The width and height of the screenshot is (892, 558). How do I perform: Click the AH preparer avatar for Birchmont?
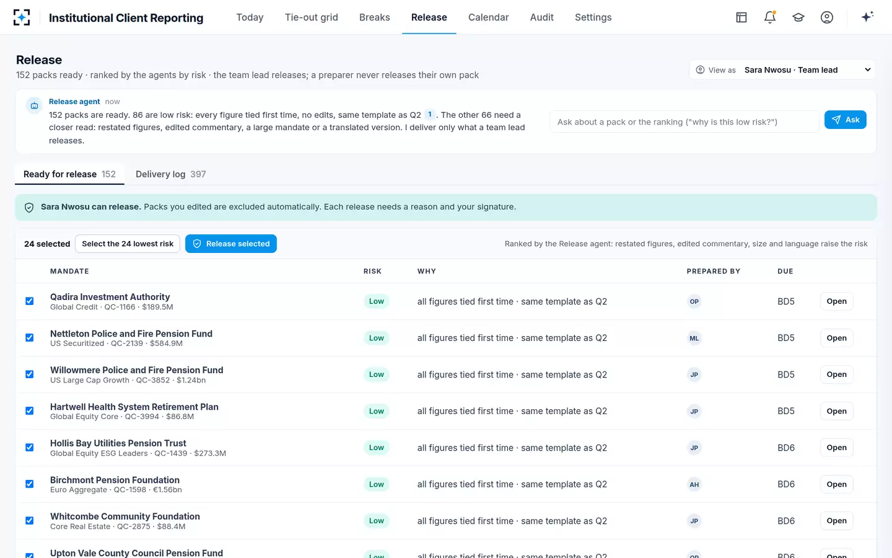tap(694, 484)
